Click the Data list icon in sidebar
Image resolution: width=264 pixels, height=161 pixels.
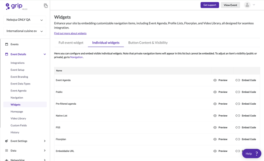7,150
